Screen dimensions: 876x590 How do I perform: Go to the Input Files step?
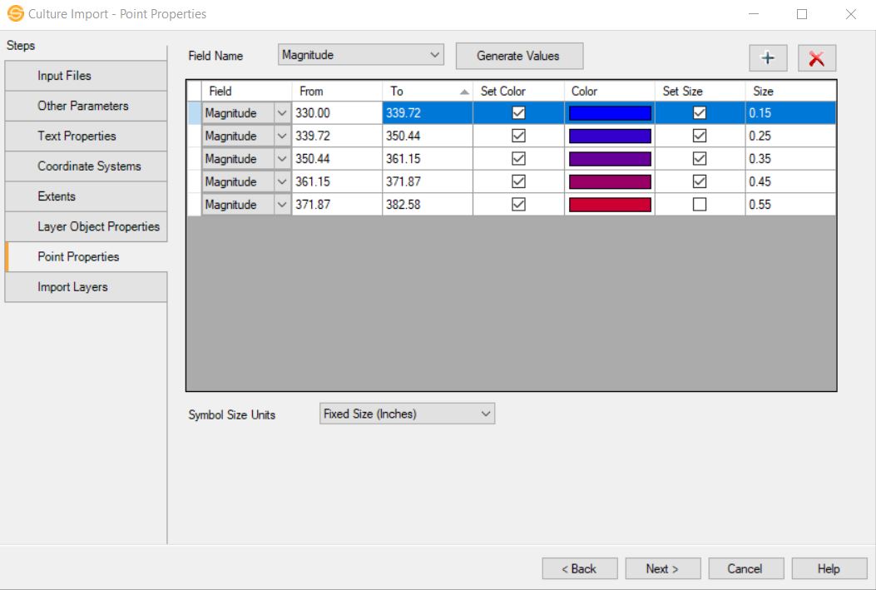click(86, 76)
